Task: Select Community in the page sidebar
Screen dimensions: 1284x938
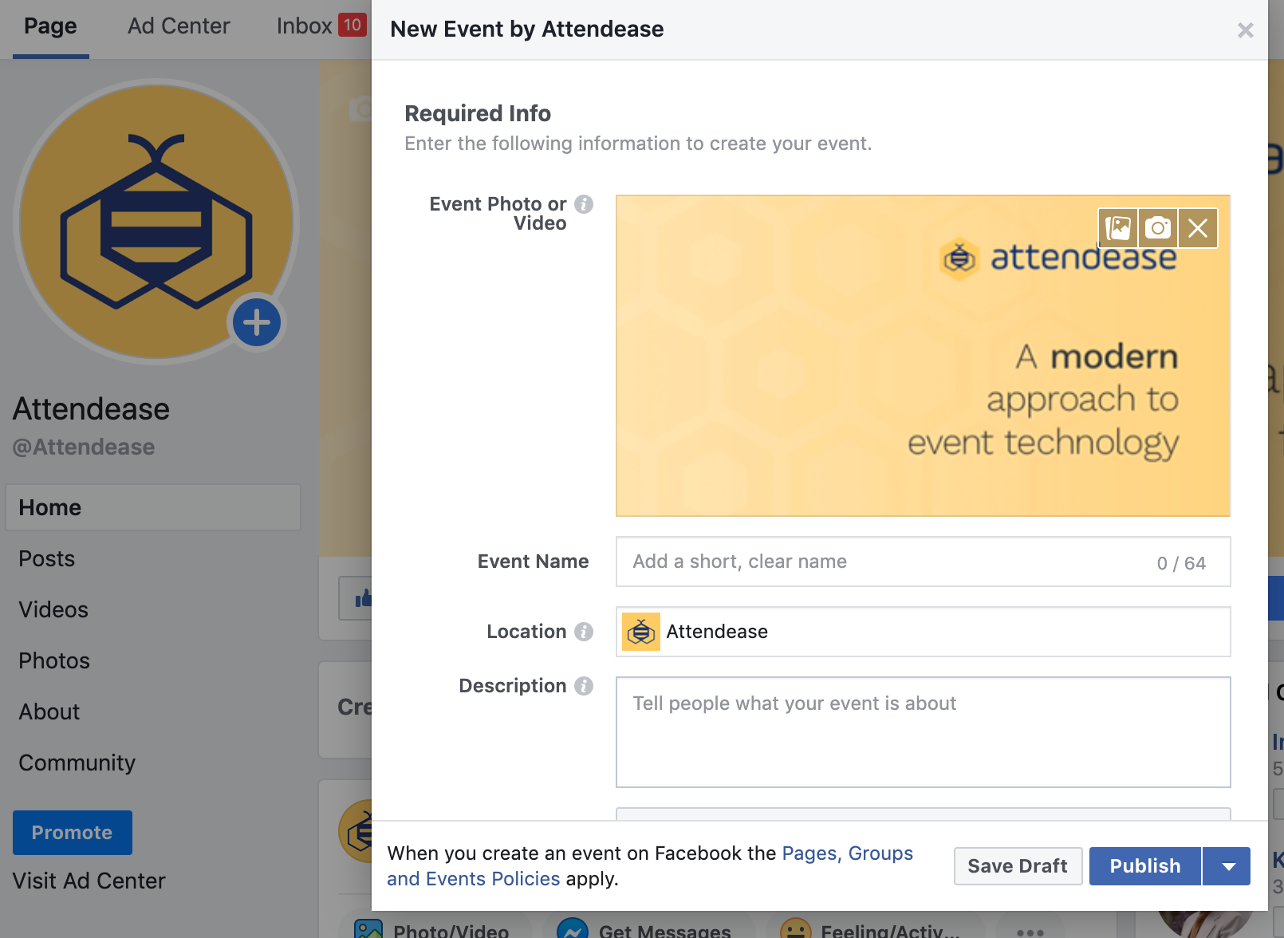Action: click(77, 763)
